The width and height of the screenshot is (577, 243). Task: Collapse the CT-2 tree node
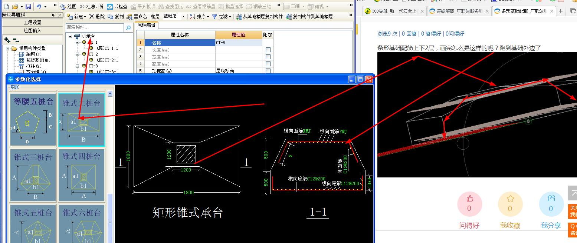(x=78, y=54)
